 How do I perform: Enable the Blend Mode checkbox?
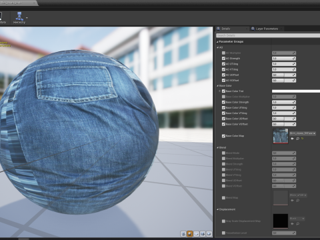[223, 153]
